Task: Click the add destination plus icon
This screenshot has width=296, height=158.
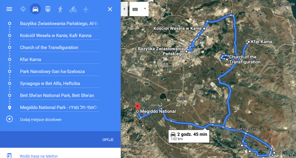Action: click(10, 119)
